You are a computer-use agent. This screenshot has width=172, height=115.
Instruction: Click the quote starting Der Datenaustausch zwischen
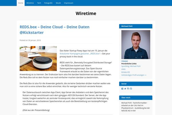click(66, 98)
